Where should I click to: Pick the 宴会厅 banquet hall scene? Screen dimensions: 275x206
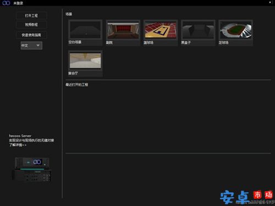pos(85,63)
